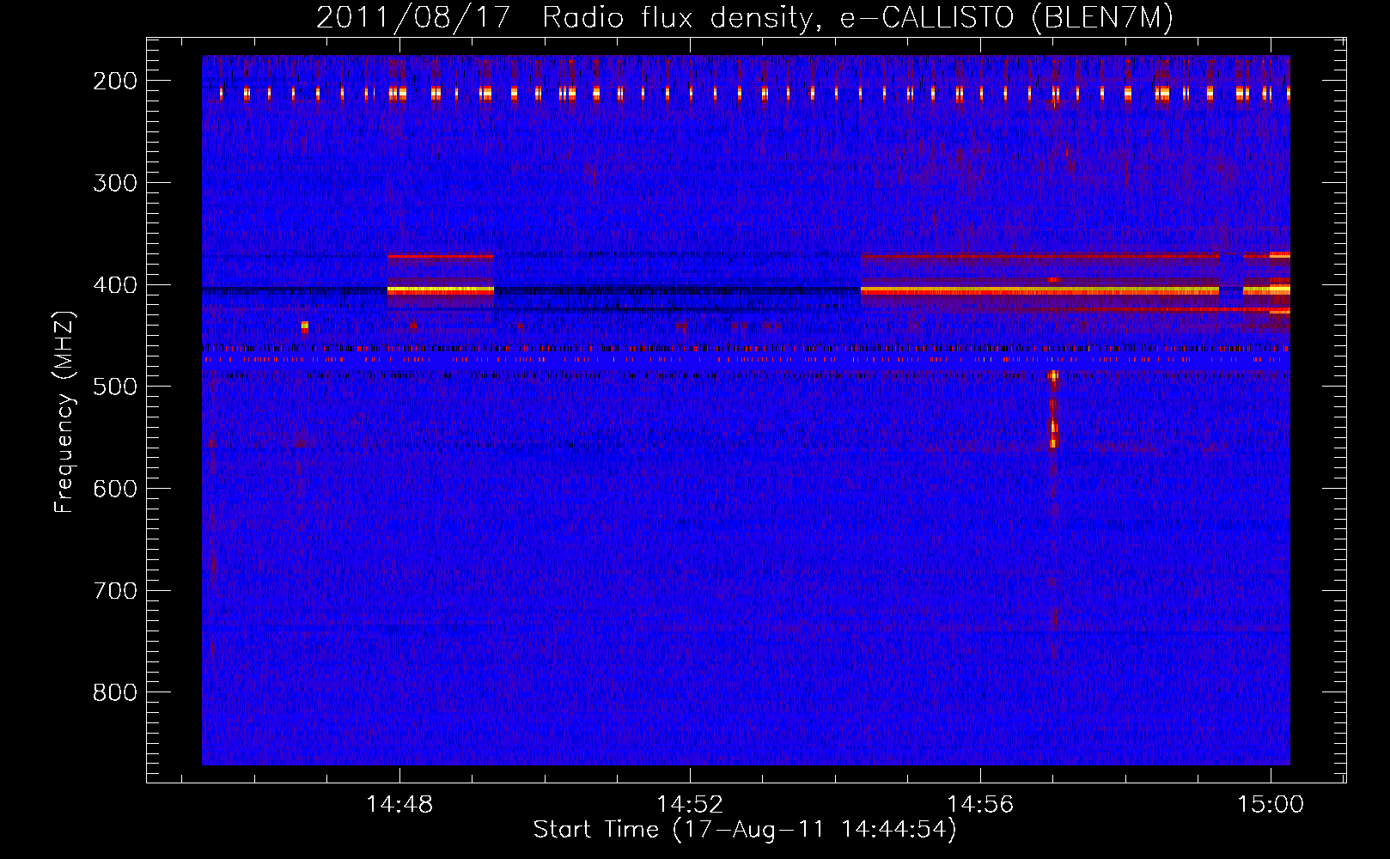This screenshot has width=1390, height=859.
Task: Click the 400 frequency tick label
Action: 115,285
